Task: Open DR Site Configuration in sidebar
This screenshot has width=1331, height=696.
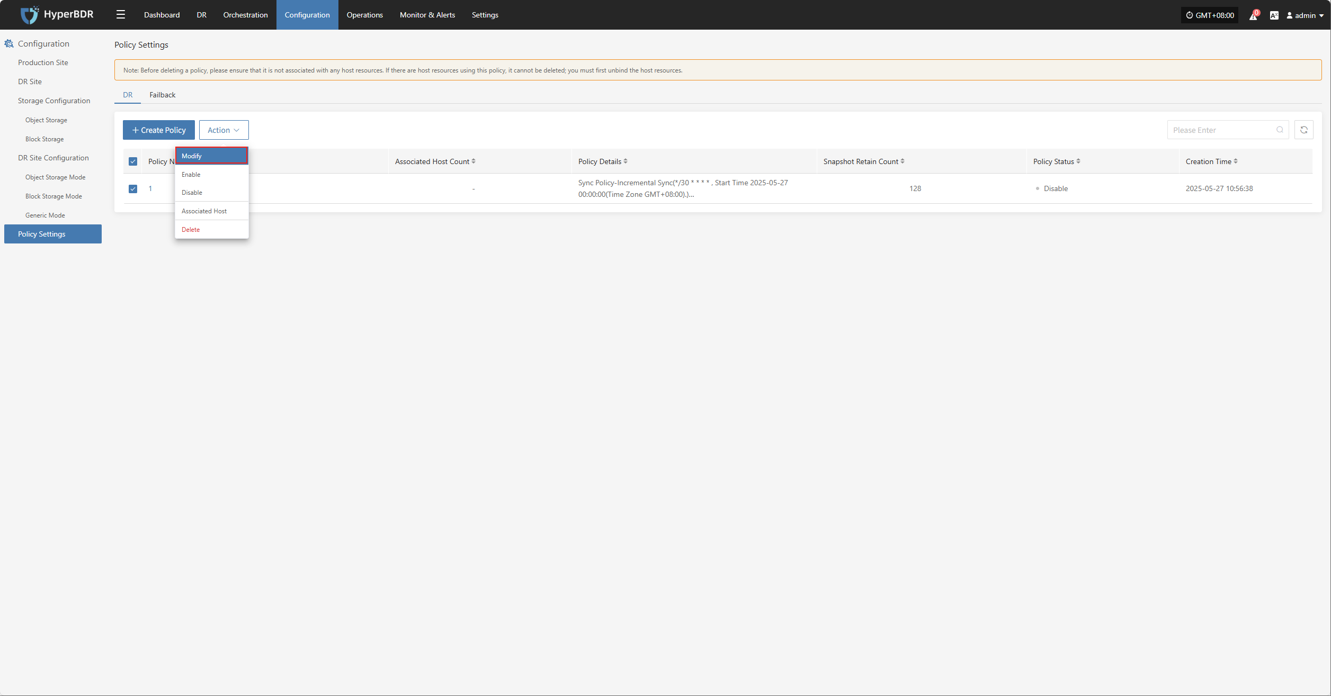Action: pyautogui.click(x=53, y=158)
